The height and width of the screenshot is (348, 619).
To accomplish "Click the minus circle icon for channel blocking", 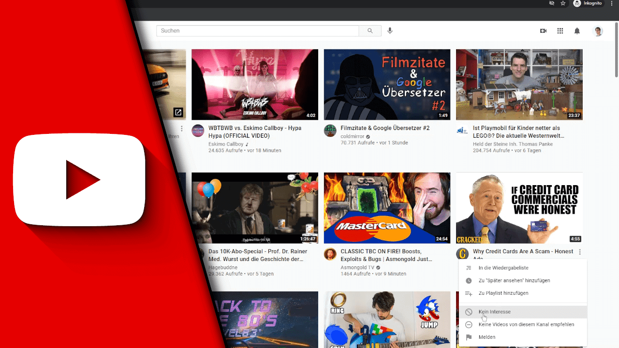I will [x=469, y=324].
